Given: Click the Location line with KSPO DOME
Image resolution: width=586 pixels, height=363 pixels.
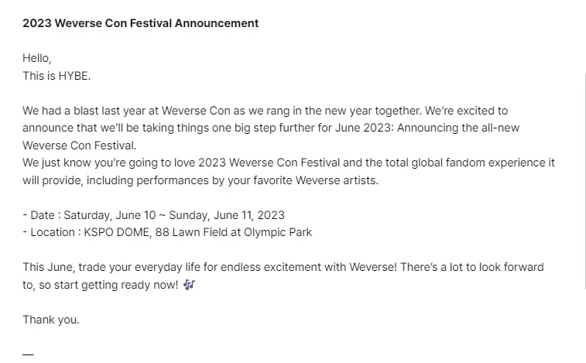Looking at the screenshot, I should (x=167, y=232).
